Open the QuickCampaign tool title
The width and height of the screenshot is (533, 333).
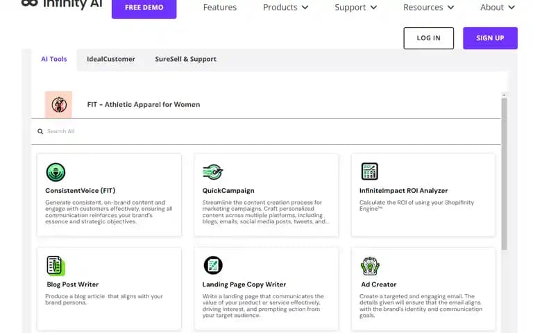point(228,191)
